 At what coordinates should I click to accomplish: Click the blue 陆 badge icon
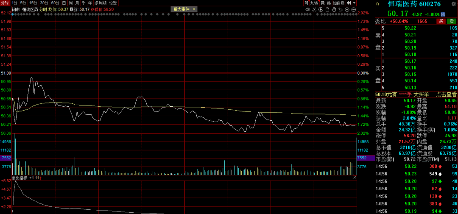tap(443, 14)
